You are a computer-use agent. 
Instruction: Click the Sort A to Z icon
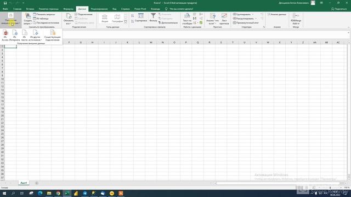133,16
